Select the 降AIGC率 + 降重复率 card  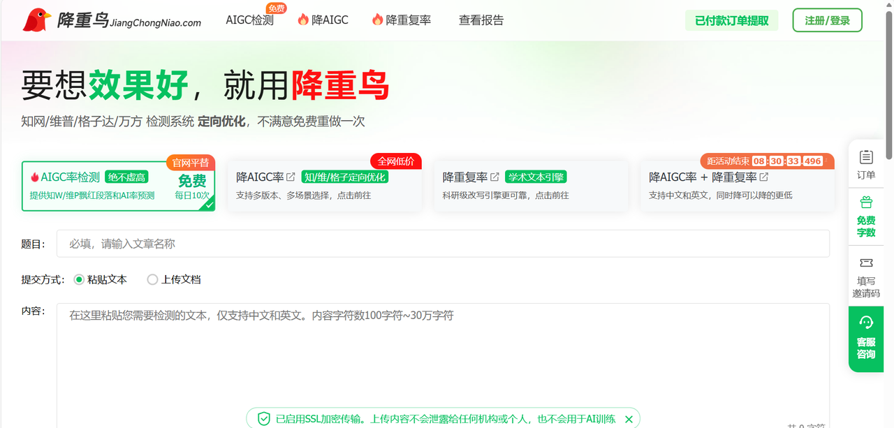pos(737,186)
